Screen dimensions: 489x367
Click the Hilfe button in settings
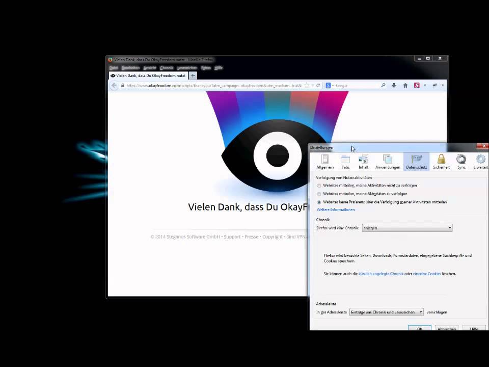point(474,328)
